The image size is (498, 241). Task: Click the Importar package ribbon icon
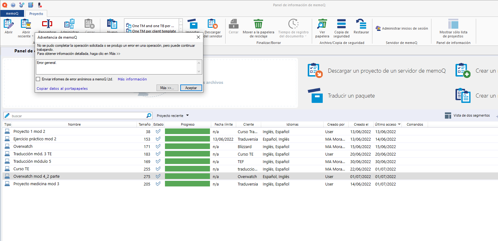click(192, 24)
